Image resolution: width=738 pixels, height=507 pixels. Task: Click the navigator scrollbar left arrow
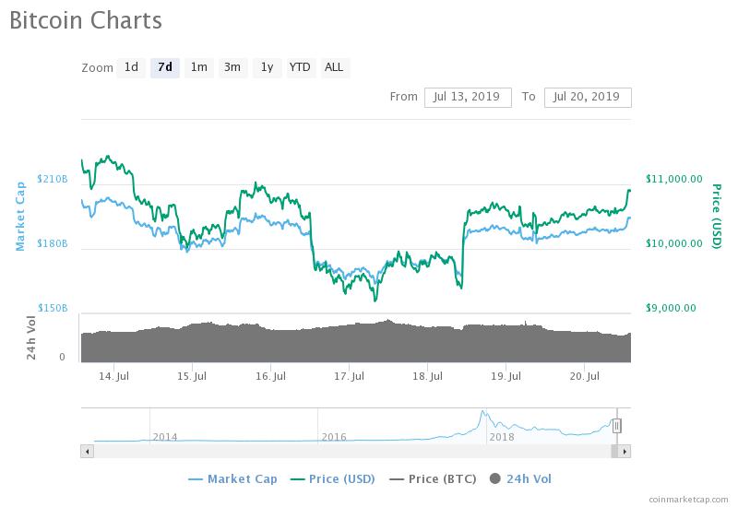click(88, 451)
